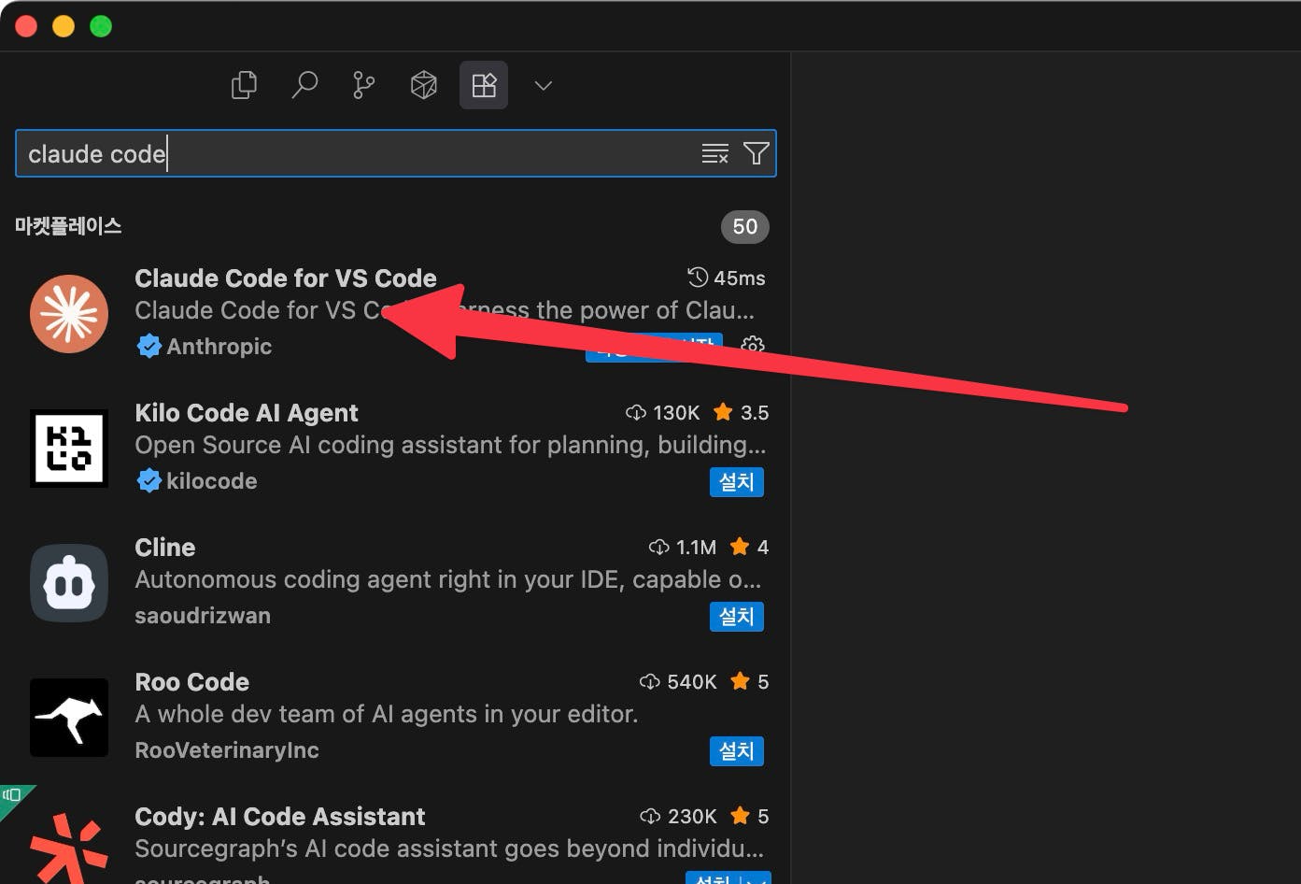
Task: Click the RooVeterinaryInc publisher name
Action: point(227,750)
